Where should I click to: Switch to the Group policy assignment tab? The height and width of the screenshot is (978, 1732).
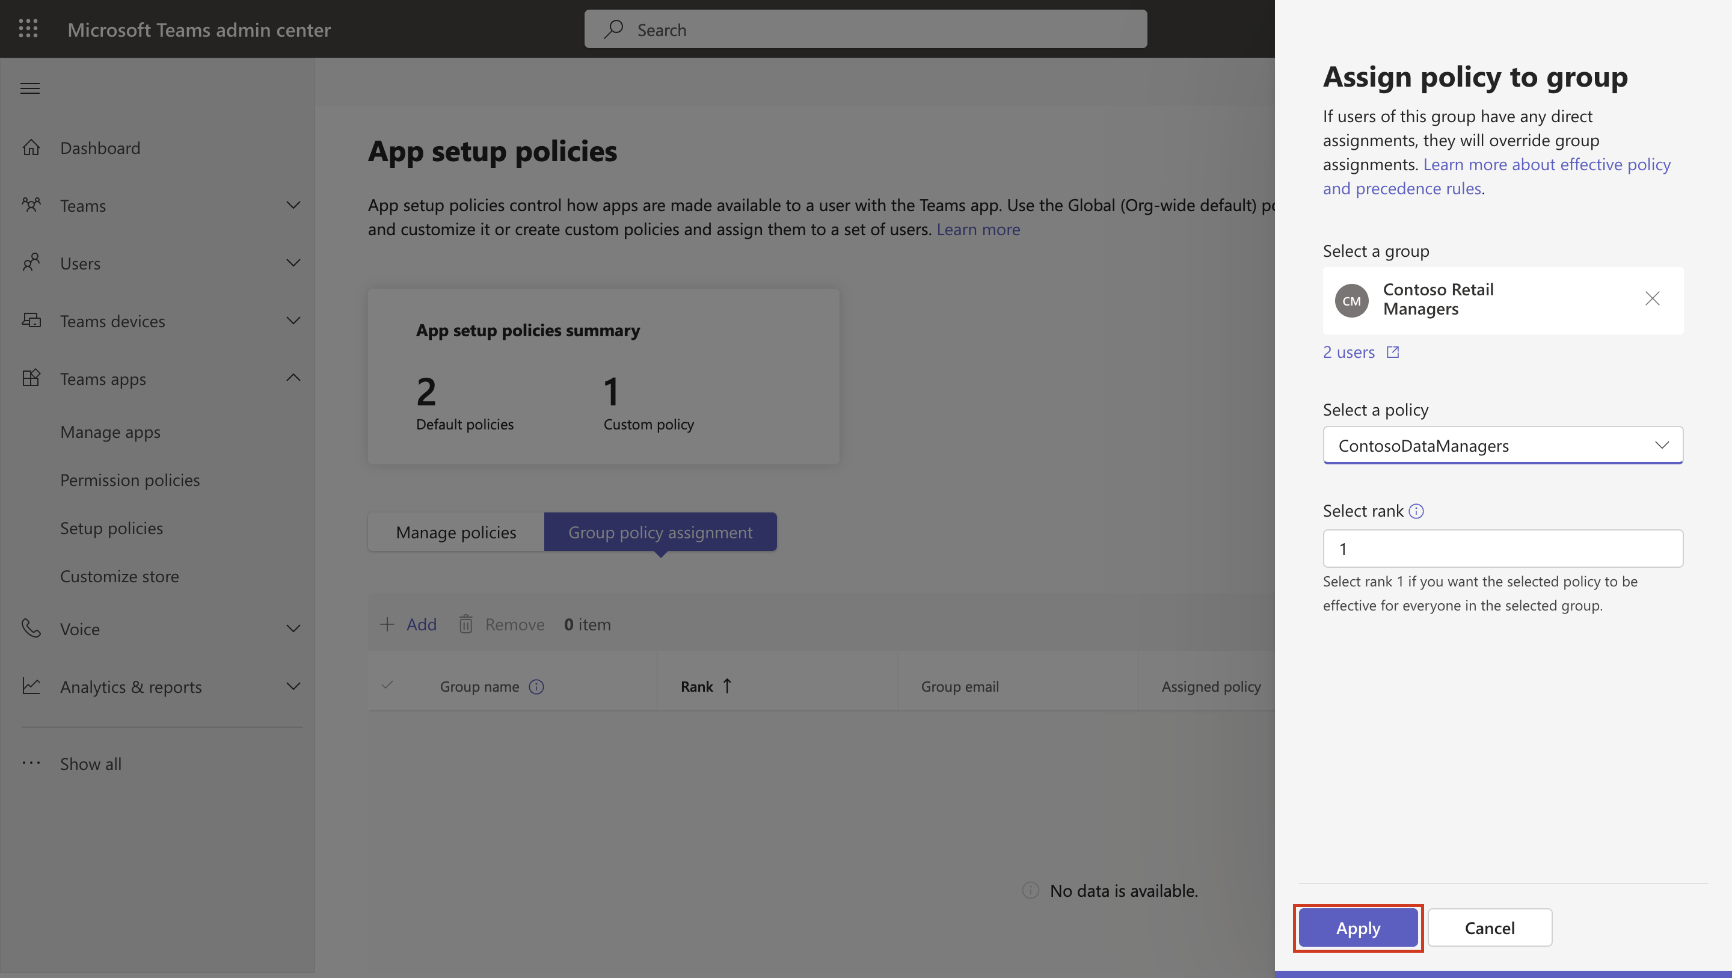660,532
